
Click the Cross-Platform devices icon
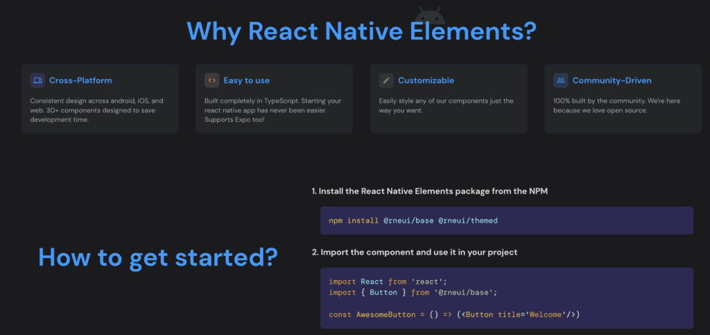point(37,80)
